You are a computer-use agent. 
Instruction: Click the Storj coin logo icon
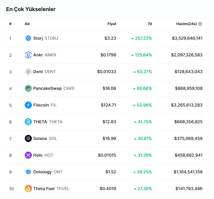pos(28,38)
